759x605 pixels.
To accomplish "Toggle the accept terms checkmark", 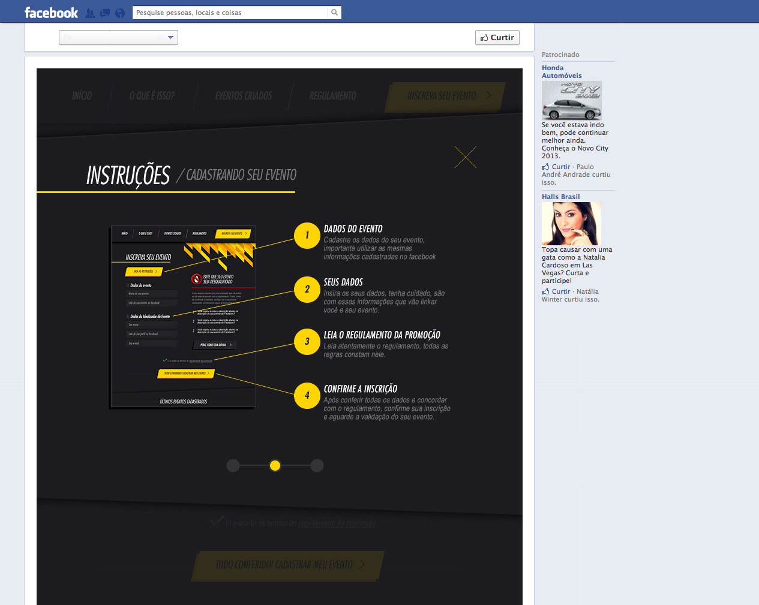I will click(x=217, y=521).
